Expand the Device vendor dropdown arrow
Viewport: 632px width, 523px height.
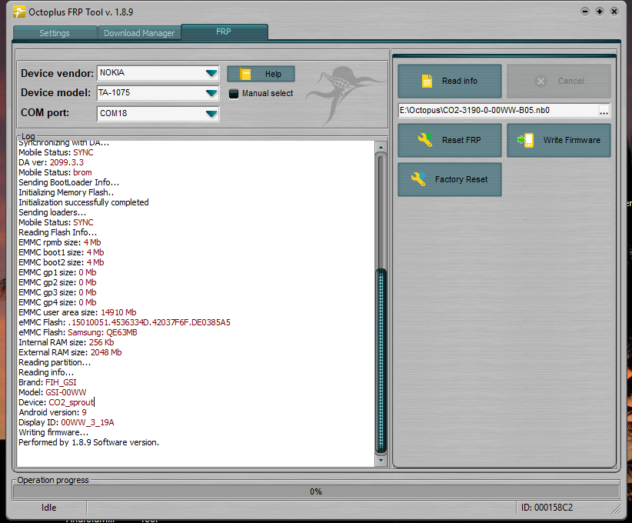[x=211, y=73]
